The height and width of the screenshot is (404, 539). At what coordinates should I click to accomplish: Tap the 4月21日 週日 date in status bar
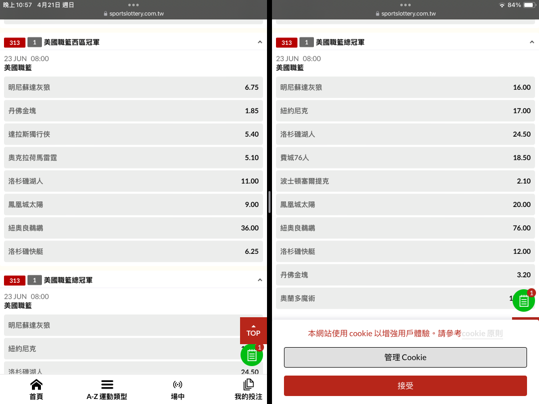(x=56, y=5)
